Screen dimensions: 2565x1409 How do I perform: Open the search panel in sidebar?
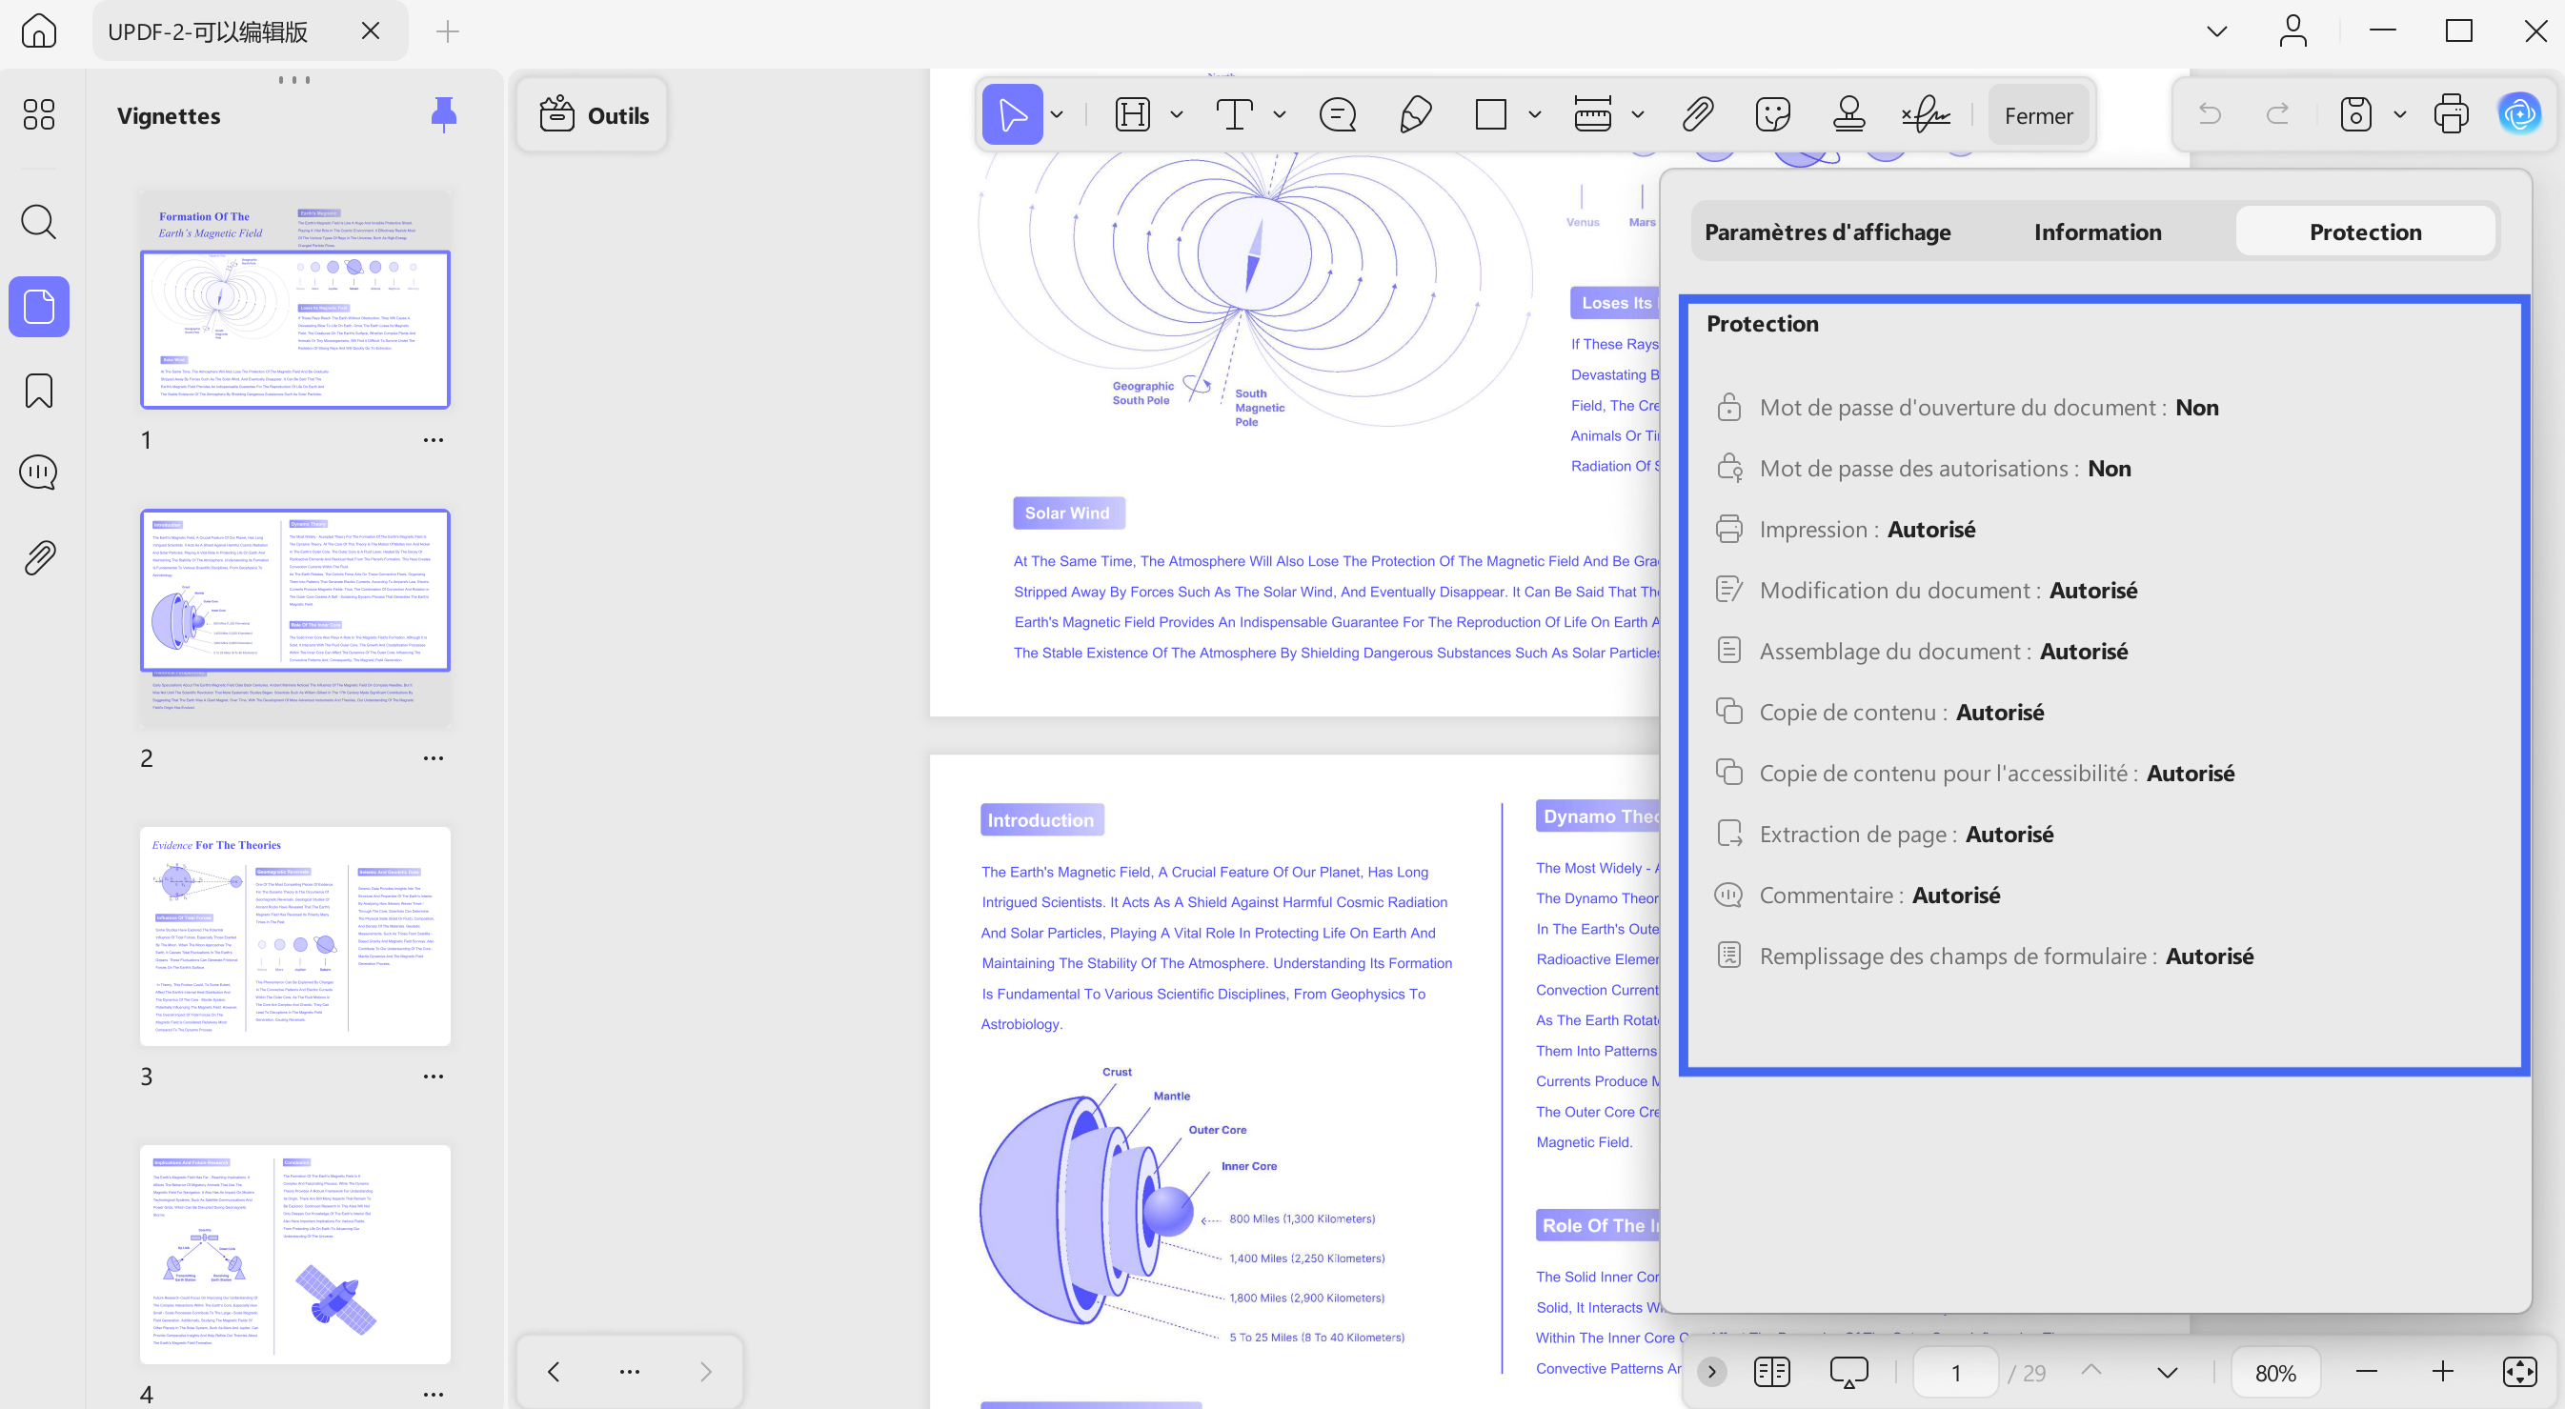pos(39,222)
